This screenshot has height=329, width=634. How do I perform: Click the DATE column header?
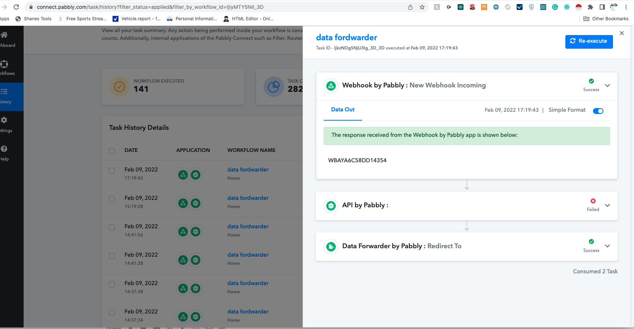point(131,150)
